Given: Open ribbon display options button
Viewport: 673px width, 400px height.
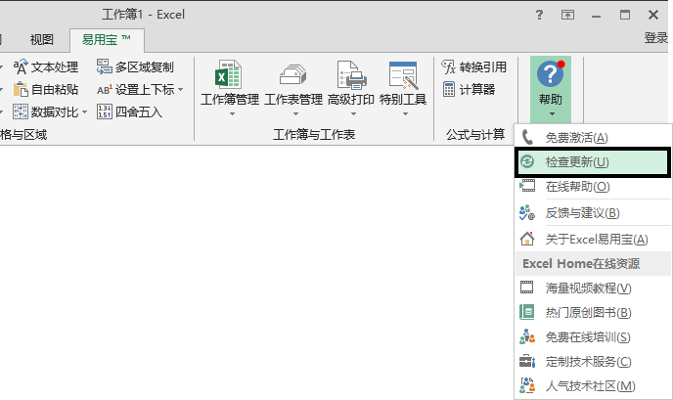Looking at the screenshot, I should [567, 15].
